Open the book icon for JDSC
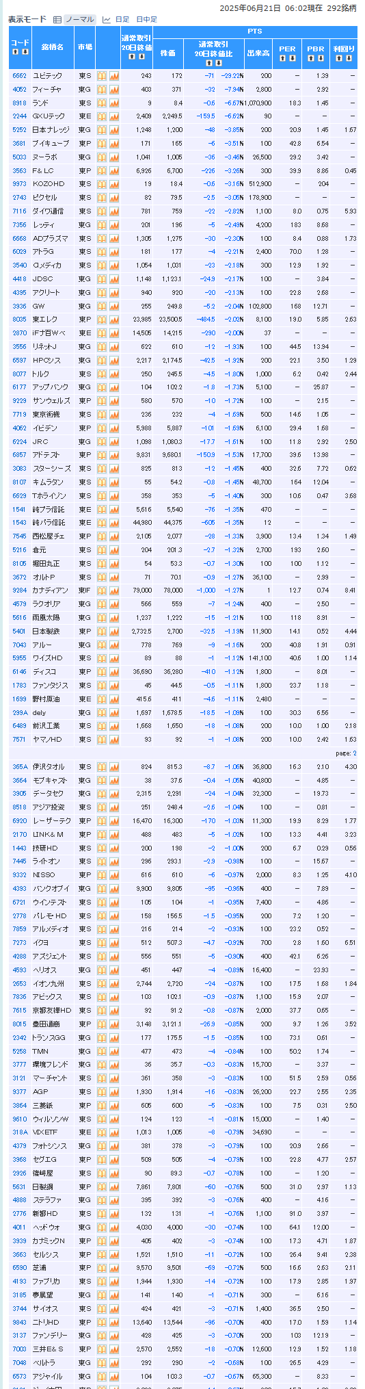The image size is (365, 1389). click(102, 279)
